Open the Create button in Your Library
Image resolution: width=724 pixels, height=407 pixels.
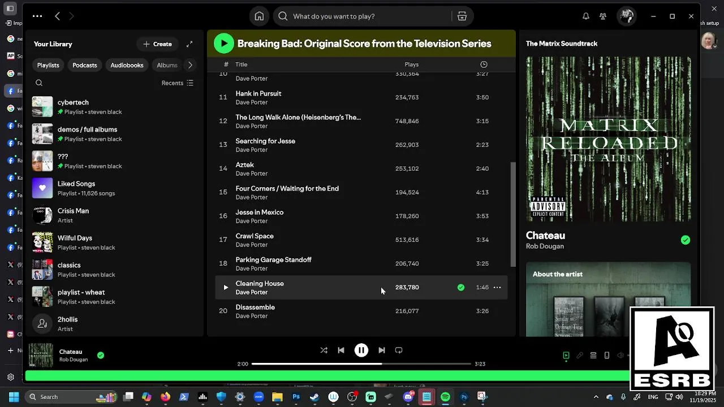pyautogui.click(x=157, y=44)
